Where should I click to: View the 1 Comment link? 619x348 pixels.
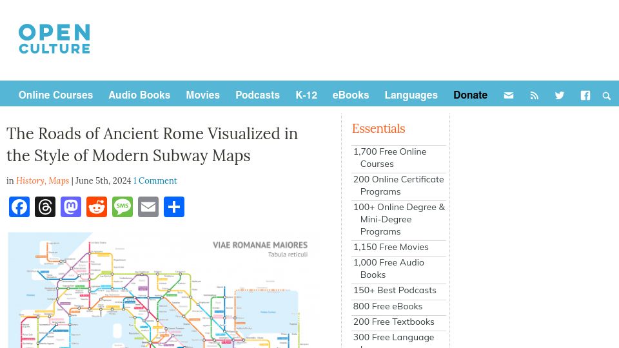155,180
